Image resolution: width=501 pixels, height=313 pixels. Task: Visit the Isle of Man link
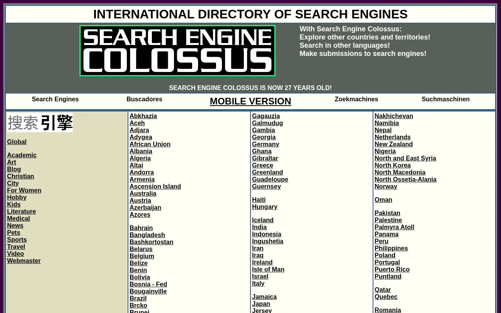pyautogui.click(x=268, y=270)
